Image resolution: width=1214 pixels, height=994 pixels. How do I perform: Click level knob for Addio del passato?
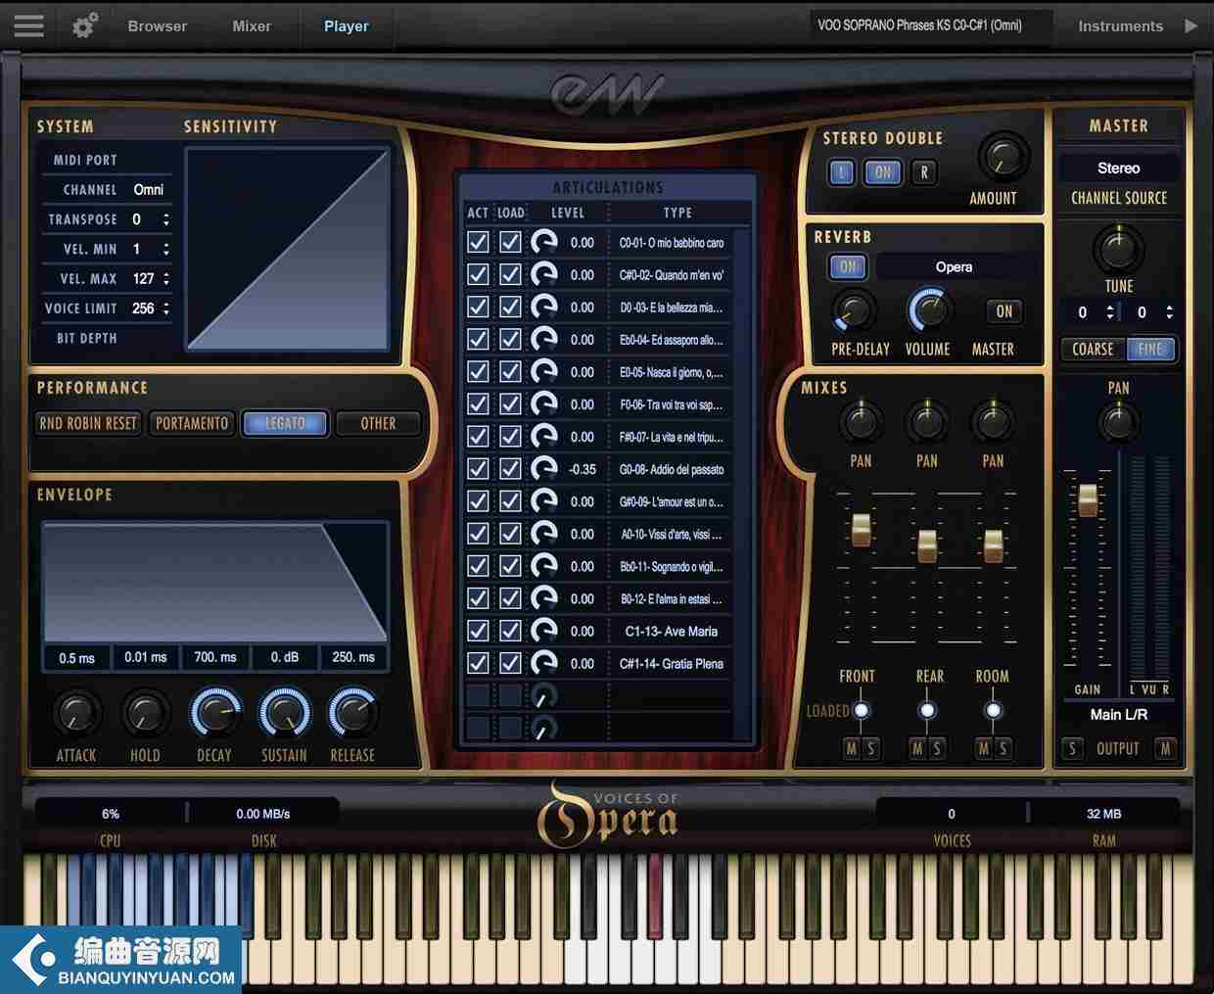(x=544, y=469)
